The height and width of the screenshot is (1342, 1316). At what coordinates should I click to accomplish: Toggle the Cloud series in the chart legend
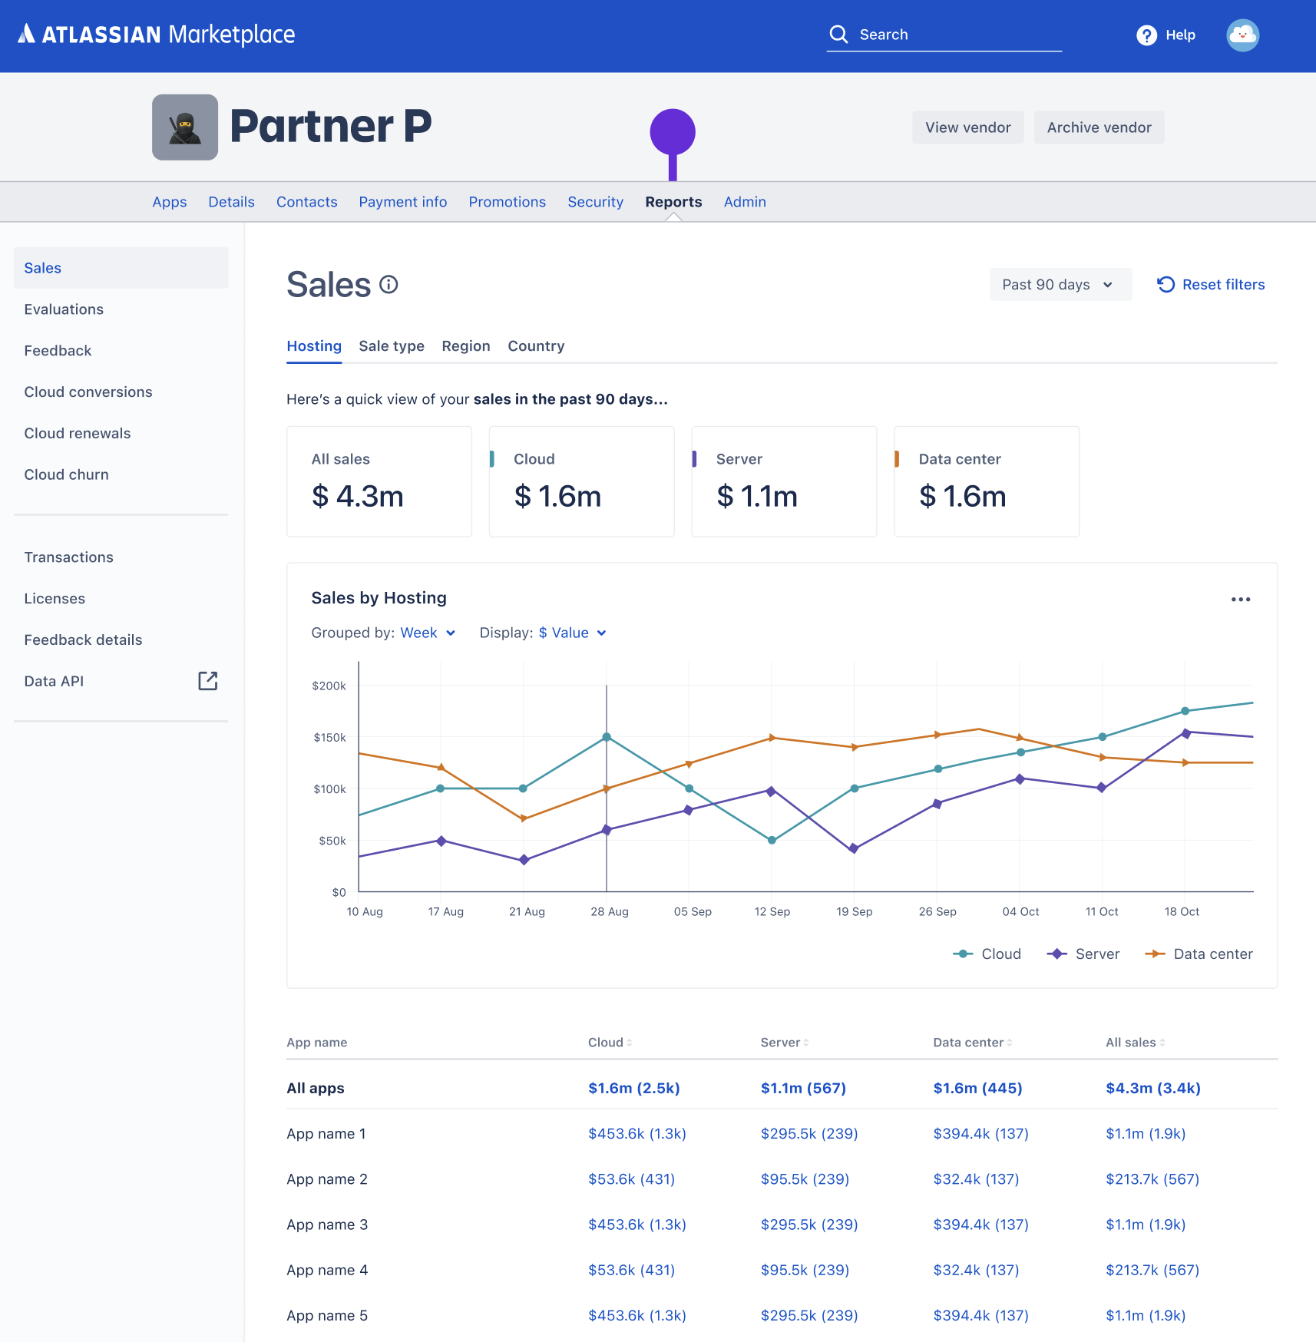pyautogui.click(x=988, y=954)
